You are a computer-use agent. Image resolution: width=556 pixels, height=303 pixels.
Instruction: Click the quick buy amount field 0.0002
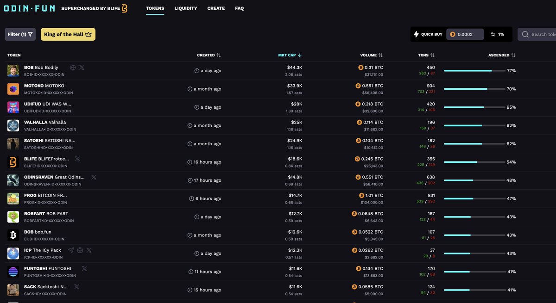tap(465, 34)
